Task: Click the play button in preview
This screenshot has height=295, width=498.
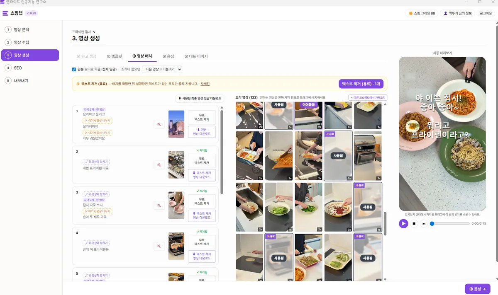Action: click(x=403, y=224)
